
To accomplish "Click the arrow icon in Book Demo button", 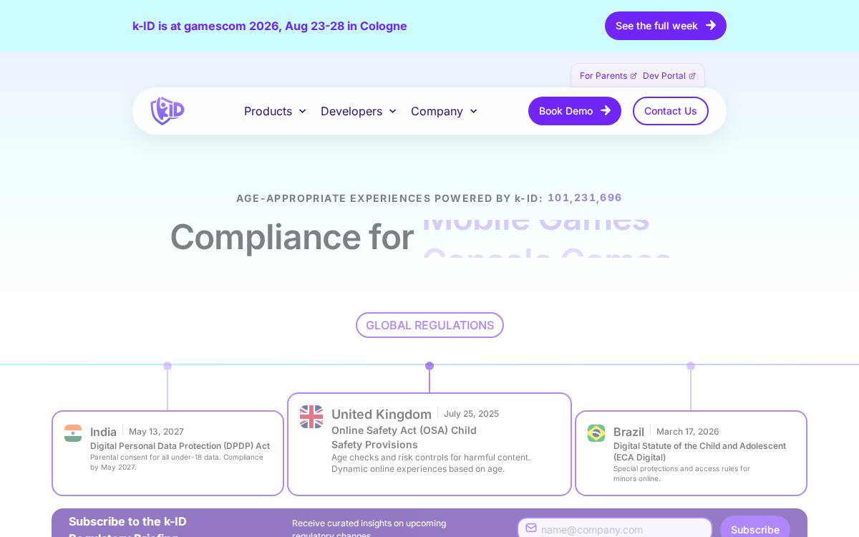I will (x=606, y=110).
